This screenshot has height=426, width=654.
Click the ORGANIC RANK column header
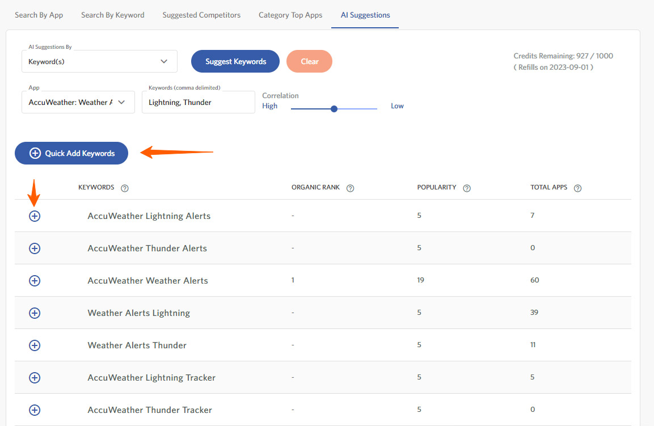click(316, 187)
